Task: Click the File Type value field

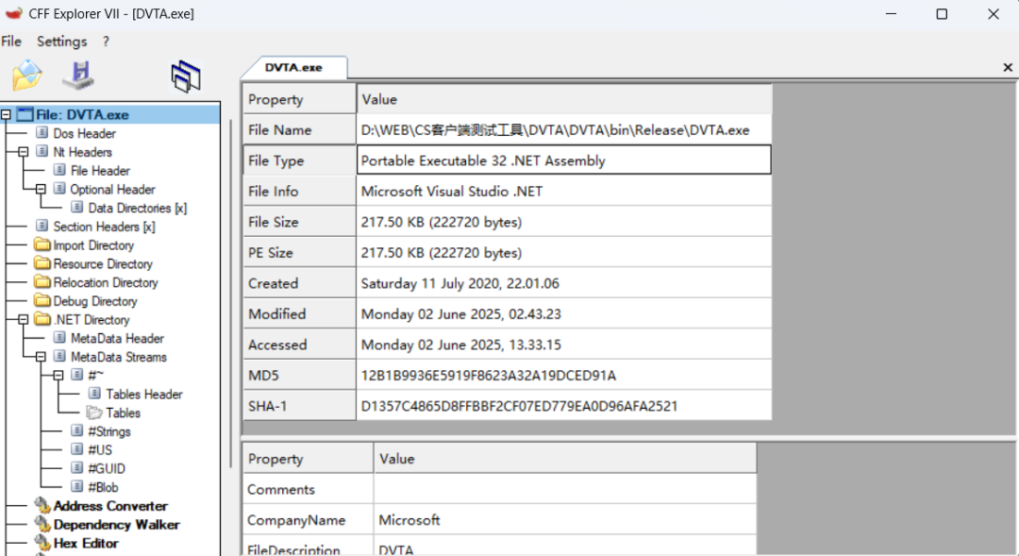Action: coord(564,160)
